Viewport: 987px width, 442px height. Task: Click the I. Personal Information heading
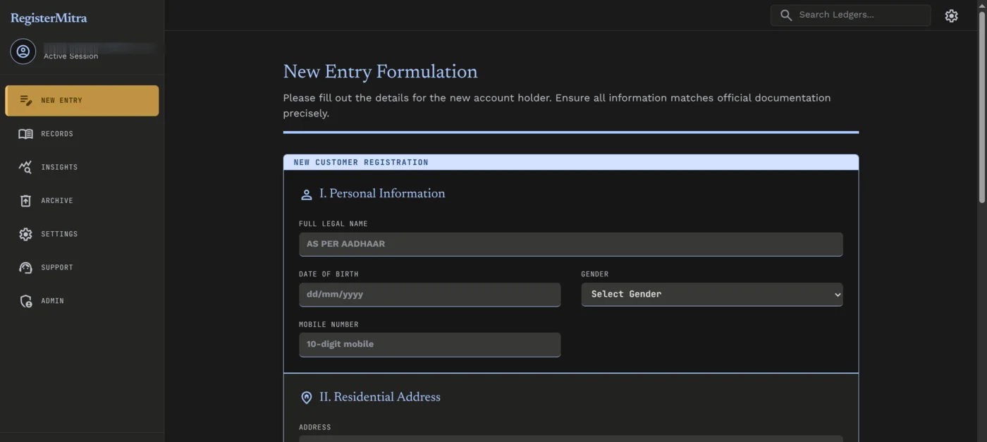click(x=382, y=194)
